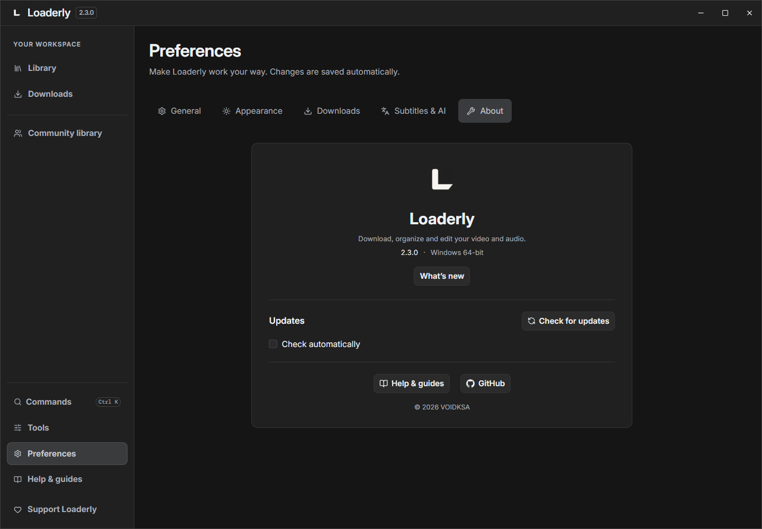Click the Commands magnifier icon
The image size is (762, 529).
click(18, 402)
